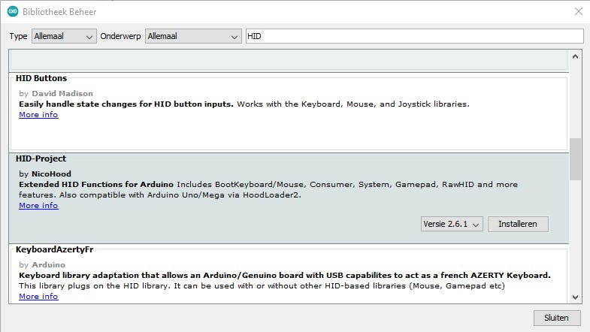Click the partially visible entry above HID Buttons
This screenshot has width=590, height=332.
click(x=288, y=60)
